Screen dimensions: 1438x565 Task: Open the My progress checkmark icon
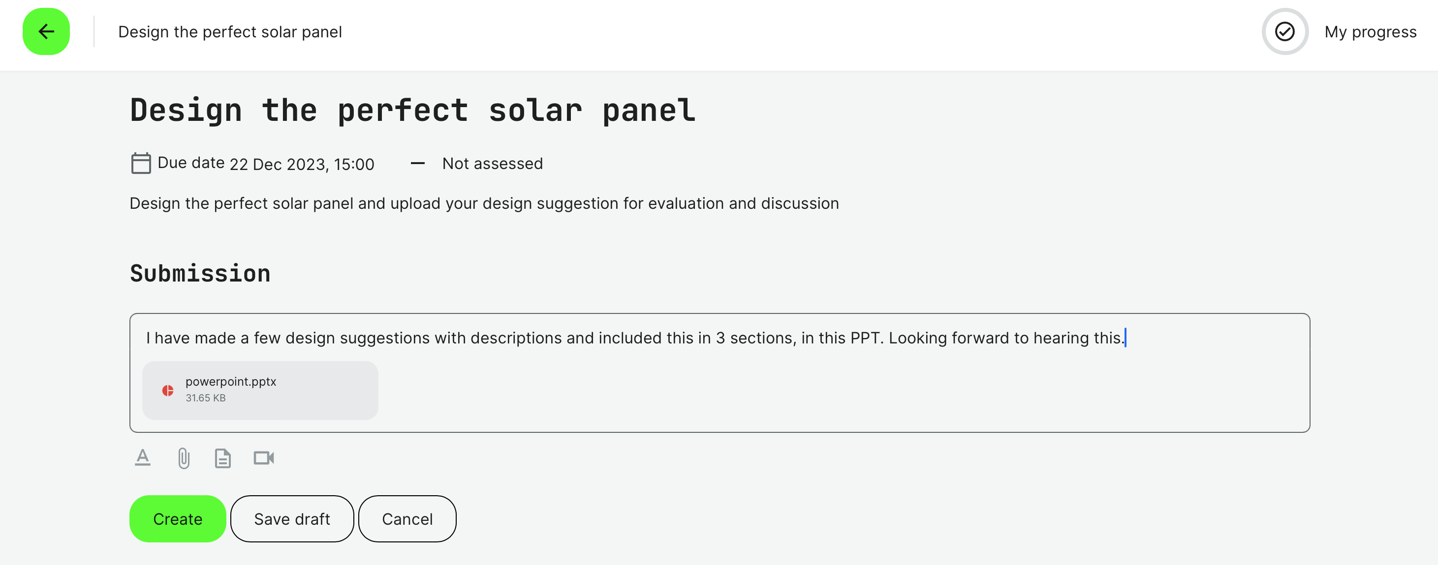point(1284,32)
